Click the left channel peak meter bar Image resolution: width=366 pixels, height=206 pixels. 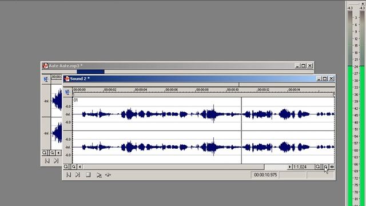(350, 108)
